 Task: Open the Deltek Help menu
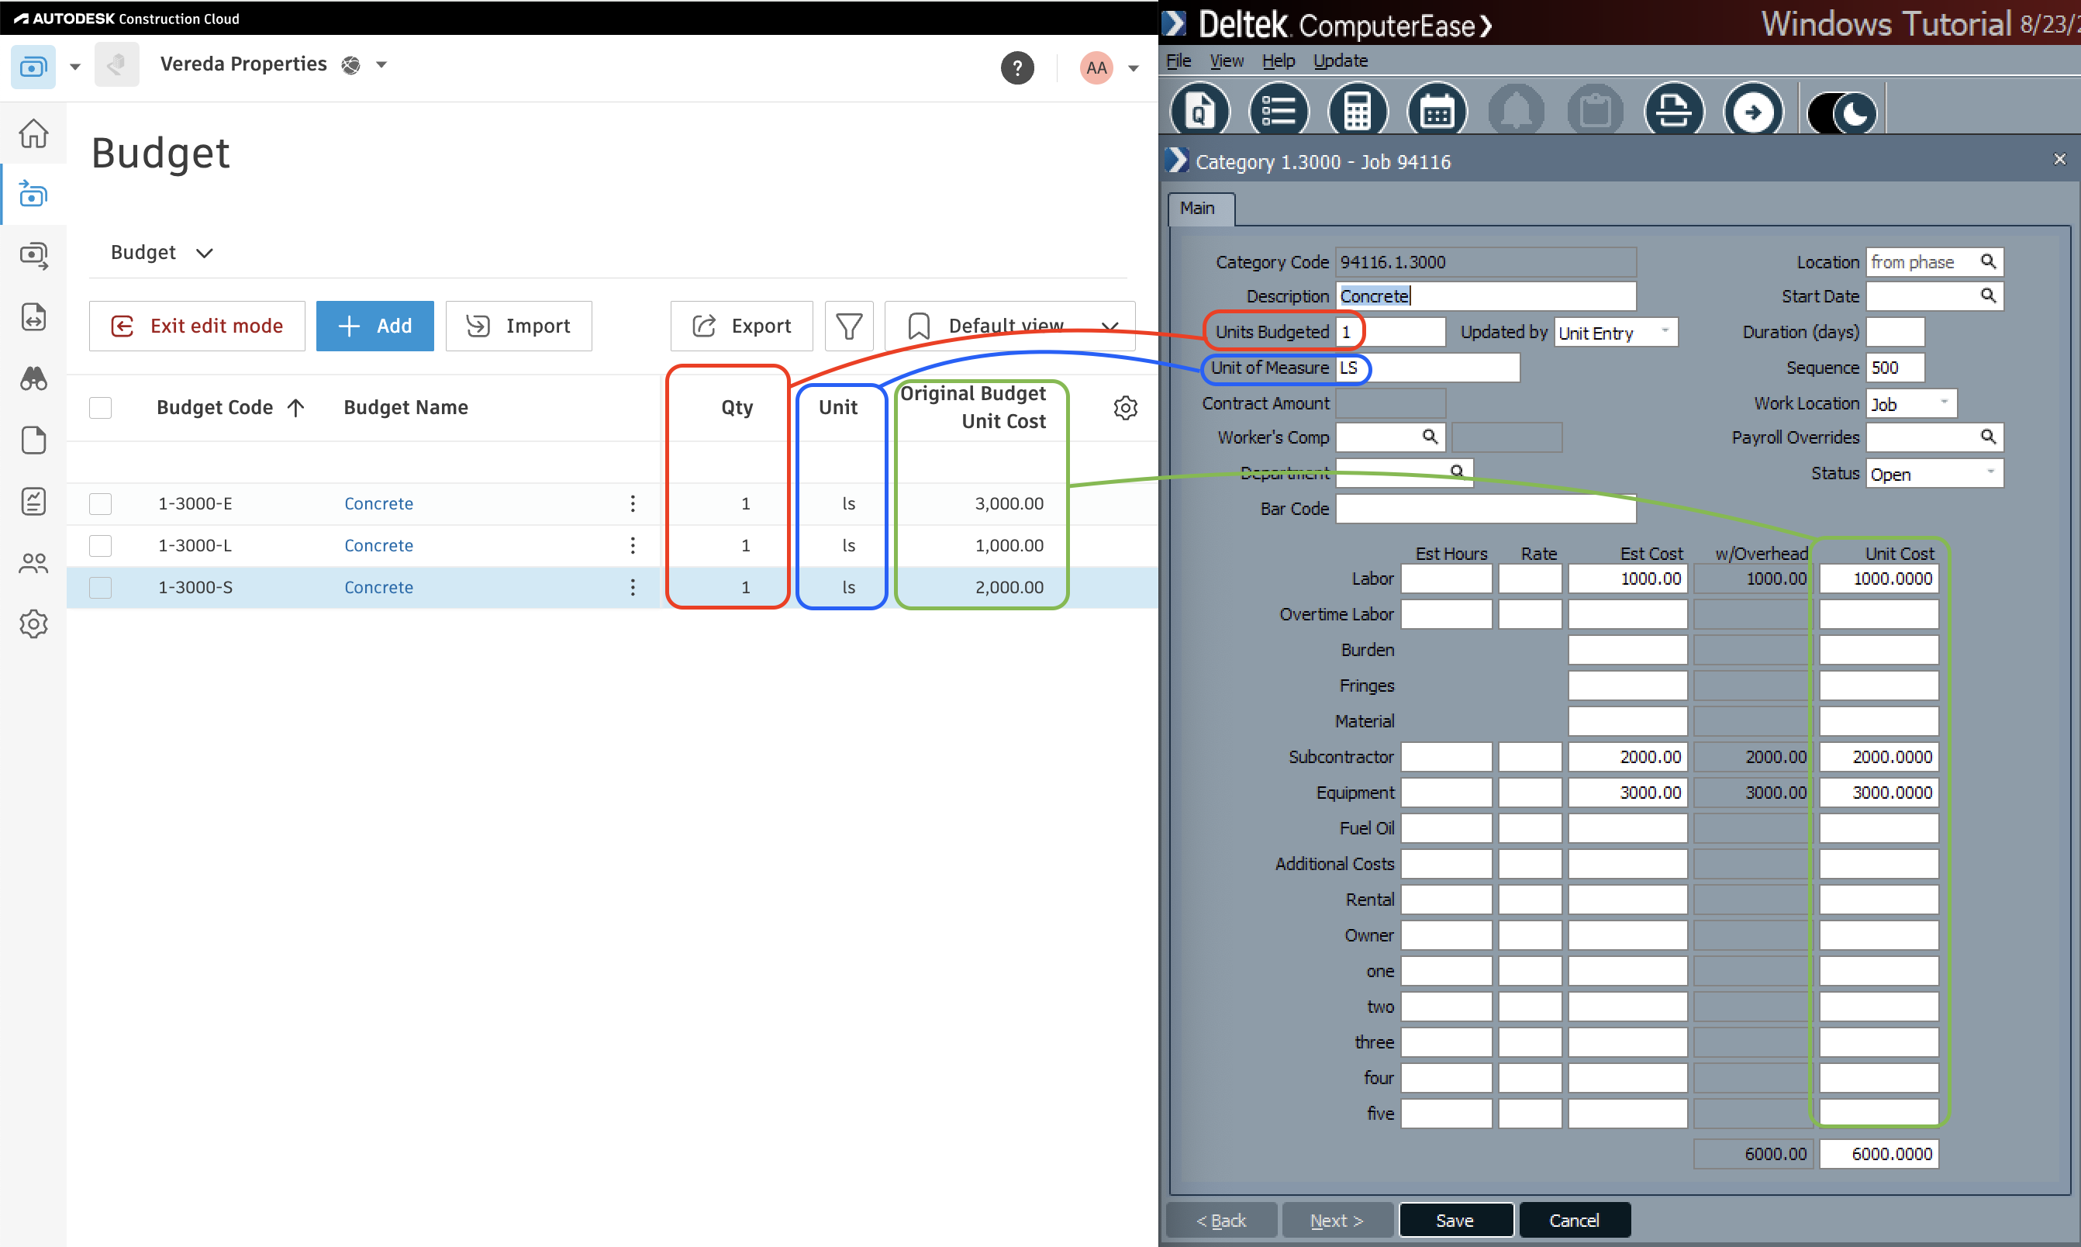tap(1278, 60)
